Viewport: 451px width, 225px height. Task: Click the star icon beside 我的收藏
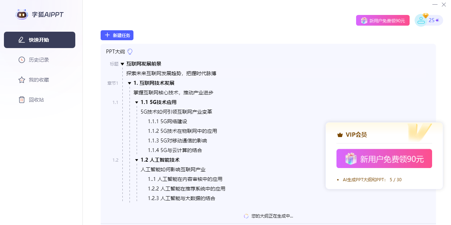(x=22, y=80)
